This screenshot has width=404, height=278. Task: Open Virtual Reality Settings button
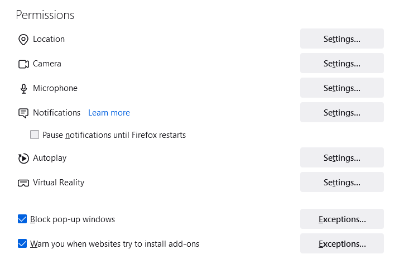pyautogui.click(x=342, y=183)
